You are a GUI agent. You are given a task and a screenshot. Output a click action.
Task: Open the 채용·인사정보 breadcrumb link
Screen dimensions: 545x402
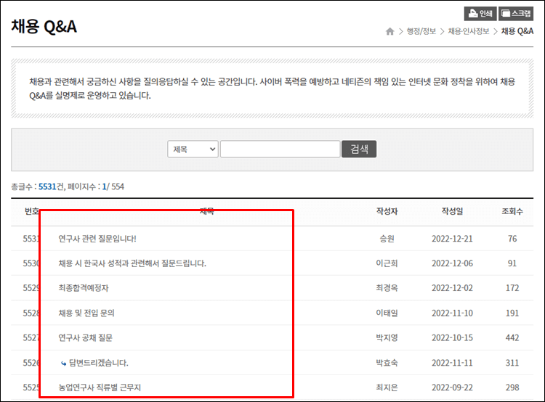(x=469, y=32)
